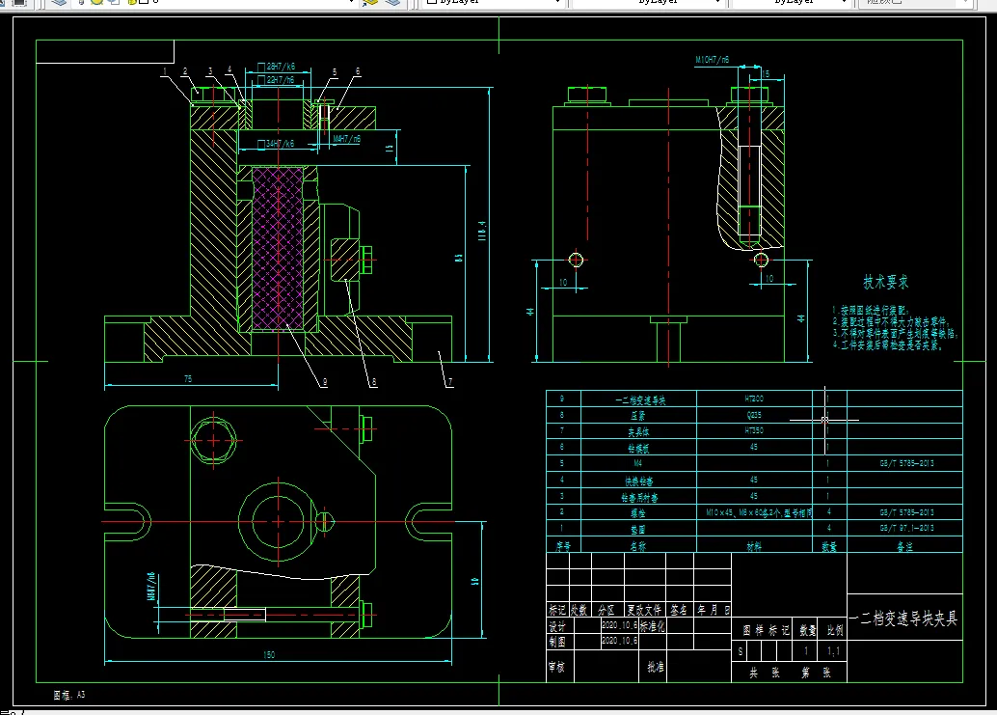Select tech requirement line 1 按照图纸进行装配
Image resolution: width=997 pixels, height=715 pixels.
[872, 310]
